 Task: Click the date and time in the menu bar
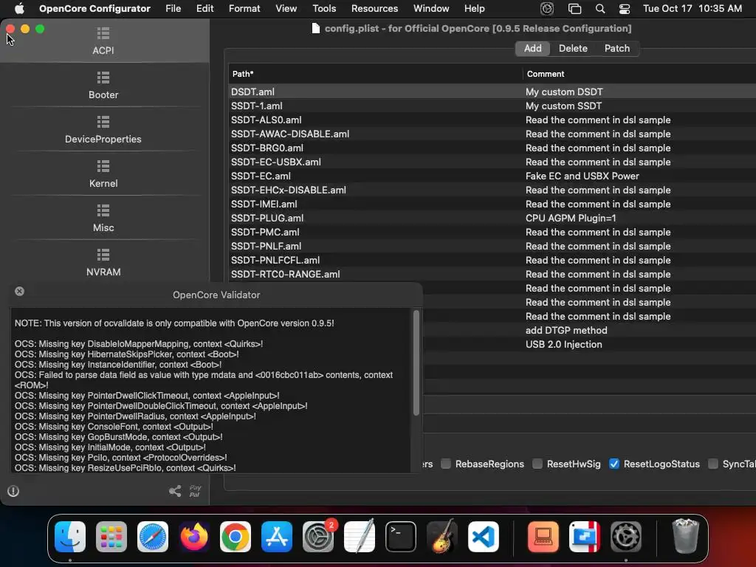coord(693,9)
